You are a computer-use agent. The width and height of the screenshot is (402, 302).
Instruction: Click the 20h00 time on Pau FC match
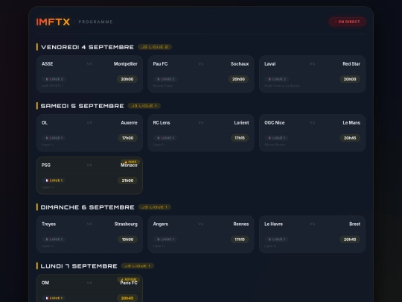tap(238, 79)
